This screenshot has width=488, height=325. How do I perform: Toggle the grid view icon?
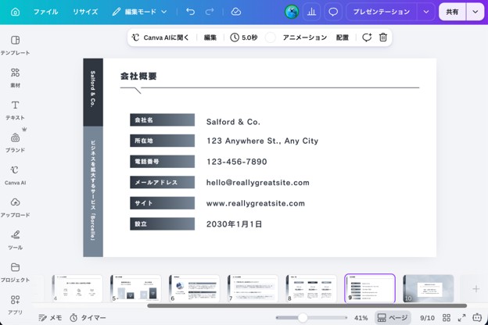pos(447,317)
